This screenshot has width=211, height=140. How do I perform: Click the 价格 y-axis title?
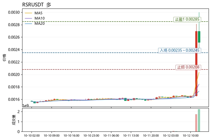tap(5, 57)
